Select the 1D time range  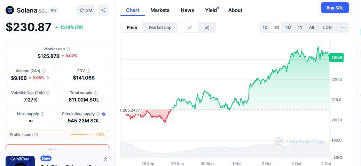click(x=265, y=28)
